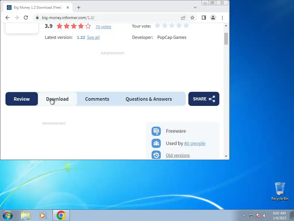Open Chrome's three-dot menu
Viewport: 294px width, 221px height.
click(223, 18)
